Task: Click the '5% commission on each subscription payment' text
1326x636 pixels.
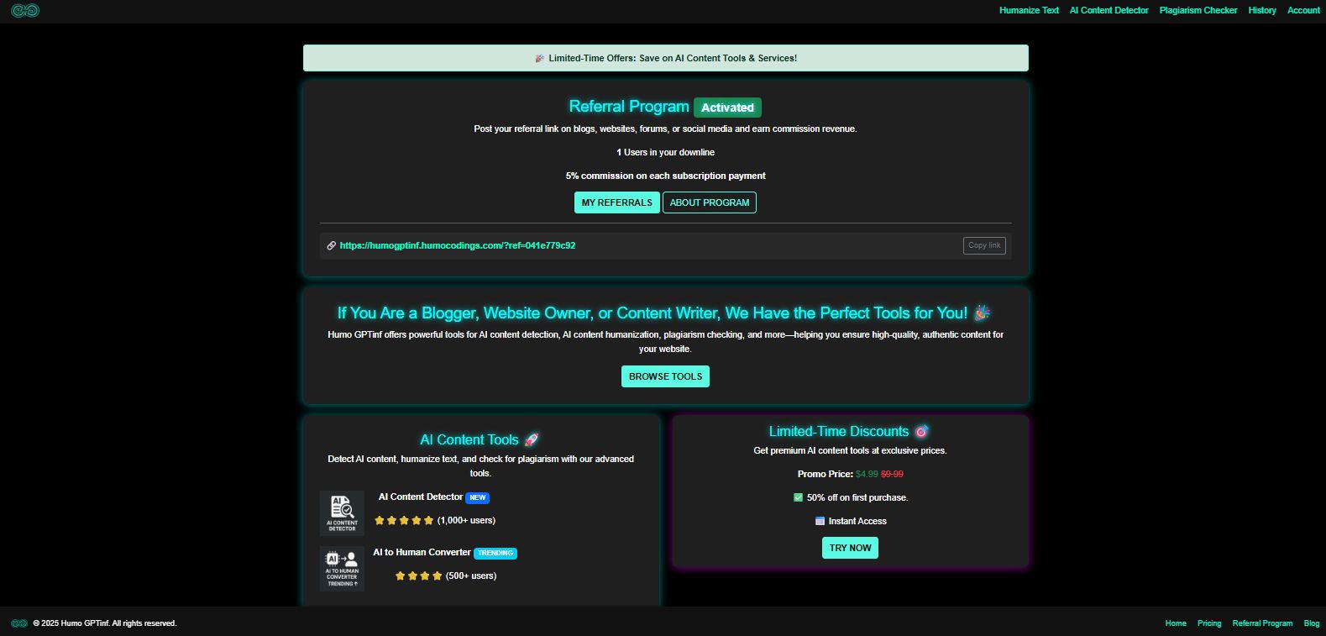Action: click(665, 176)
